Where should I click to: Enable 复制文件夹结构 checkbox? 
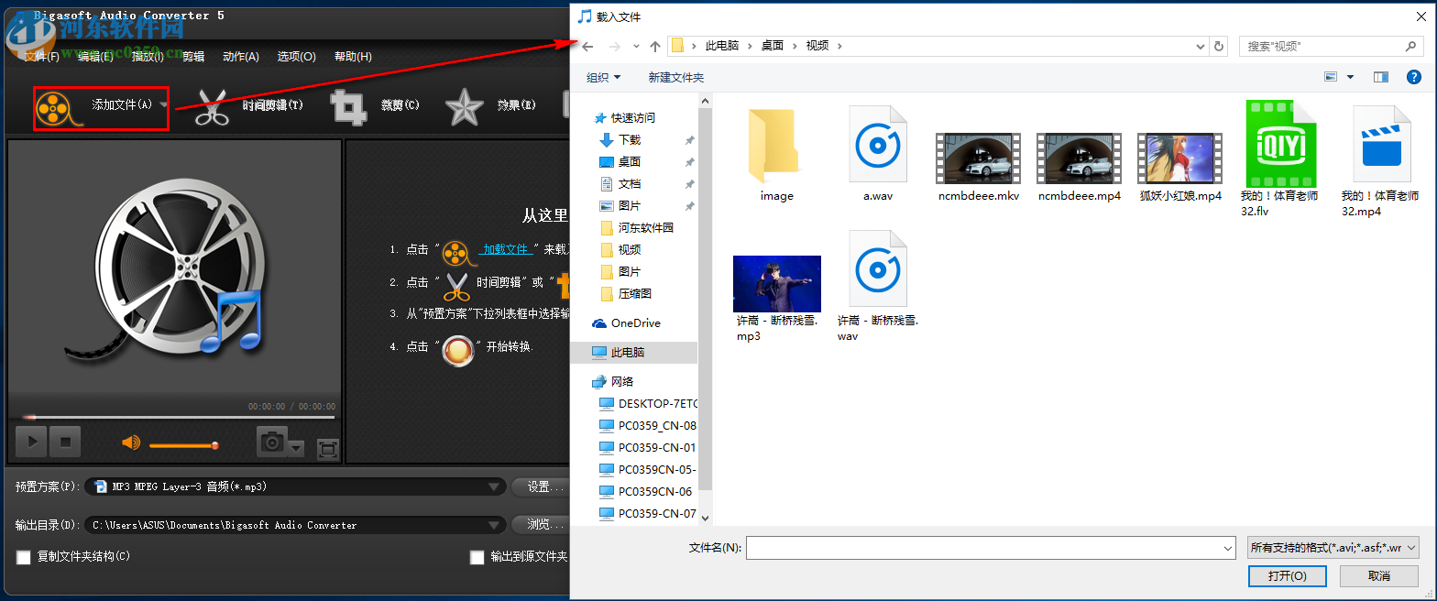tap(24, 557)
